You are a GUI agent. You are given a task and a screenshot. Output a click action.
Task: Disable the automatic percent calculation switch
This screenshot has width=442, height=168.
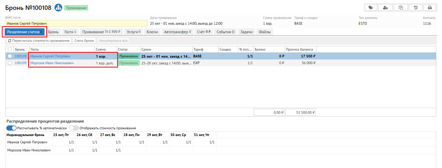(11, 128)
